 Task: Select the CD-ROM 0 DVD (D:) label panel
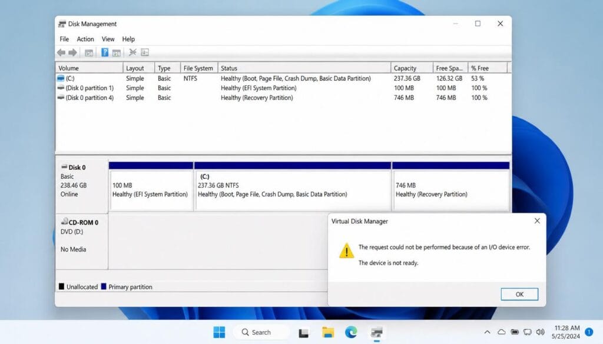point(82,242)
